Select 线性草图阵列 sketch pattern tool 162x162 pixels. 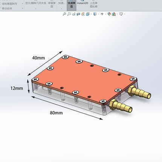[9, 4]
